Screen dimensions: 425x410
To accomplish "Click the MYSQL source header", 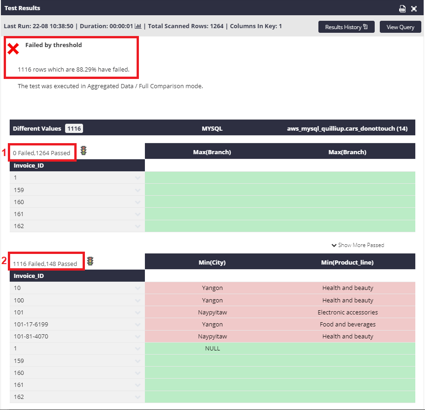I will 212,128.
